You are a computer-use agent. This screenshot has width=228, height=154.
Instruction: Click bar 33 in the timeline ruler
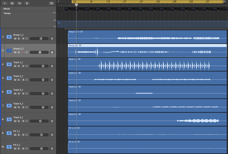192,1
